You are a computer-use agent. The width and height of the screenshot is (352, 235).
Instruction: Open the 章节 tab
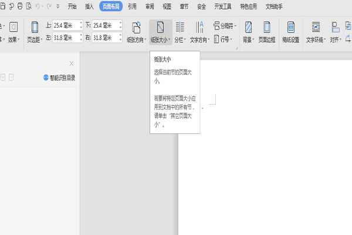point(184,6)
